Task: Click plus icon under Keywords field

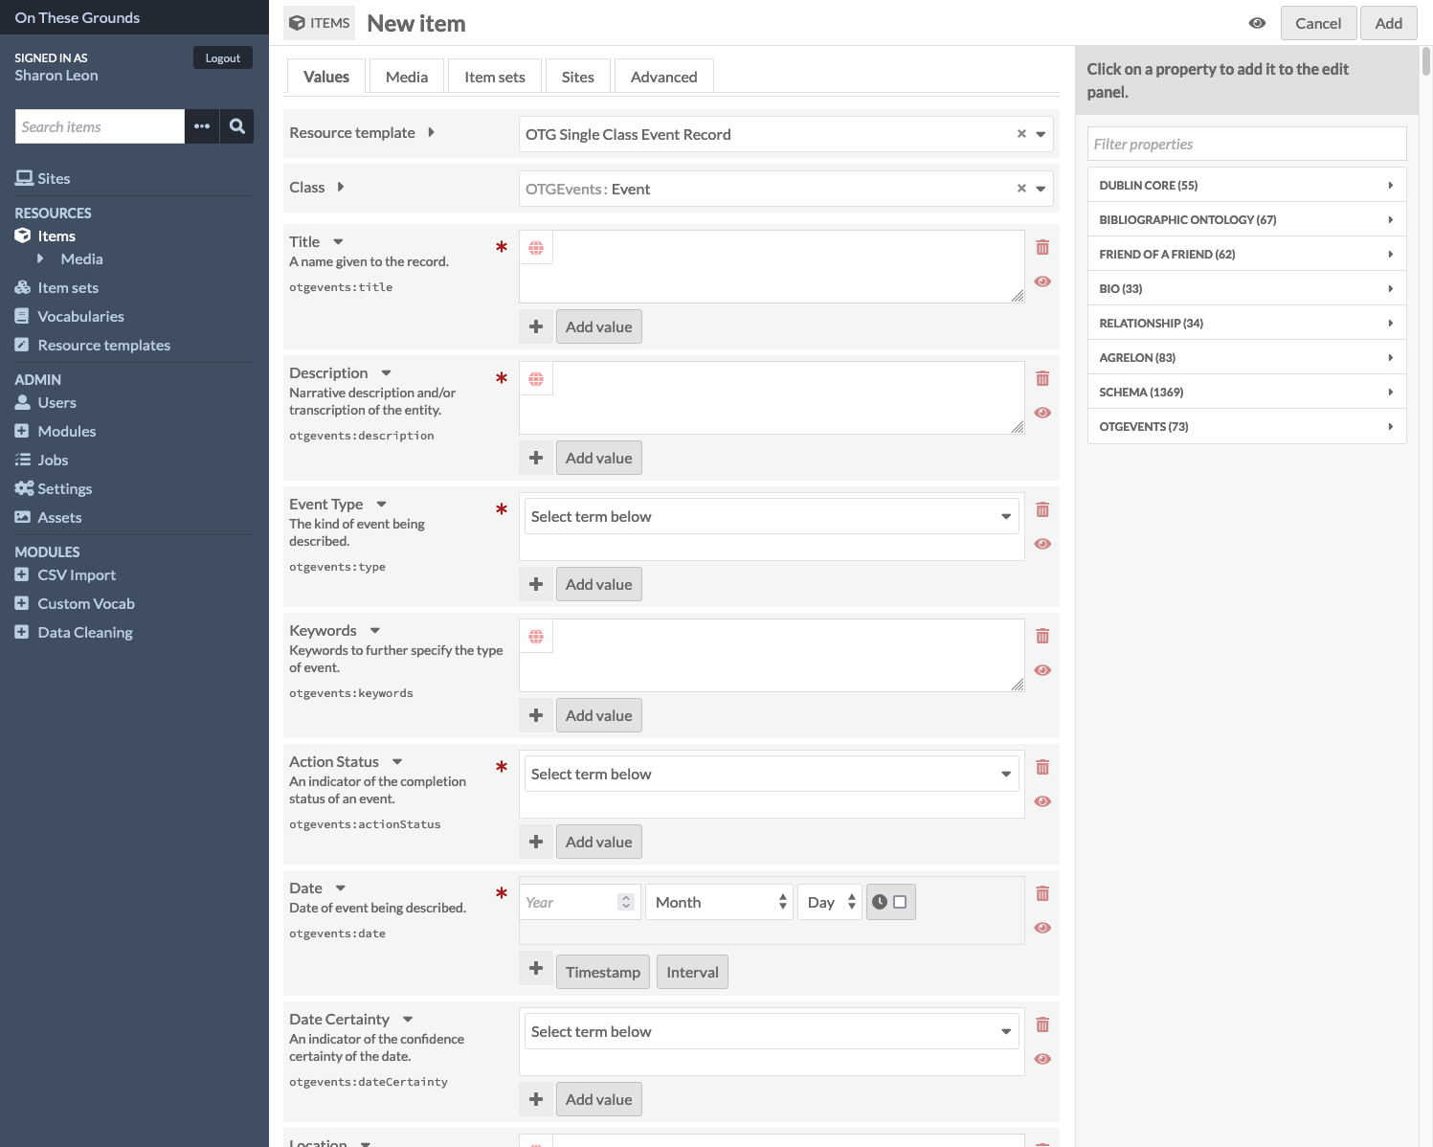Action: tap(536, 715)
